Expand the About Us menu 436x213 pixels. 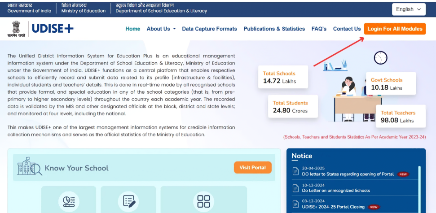click(161, 29)
